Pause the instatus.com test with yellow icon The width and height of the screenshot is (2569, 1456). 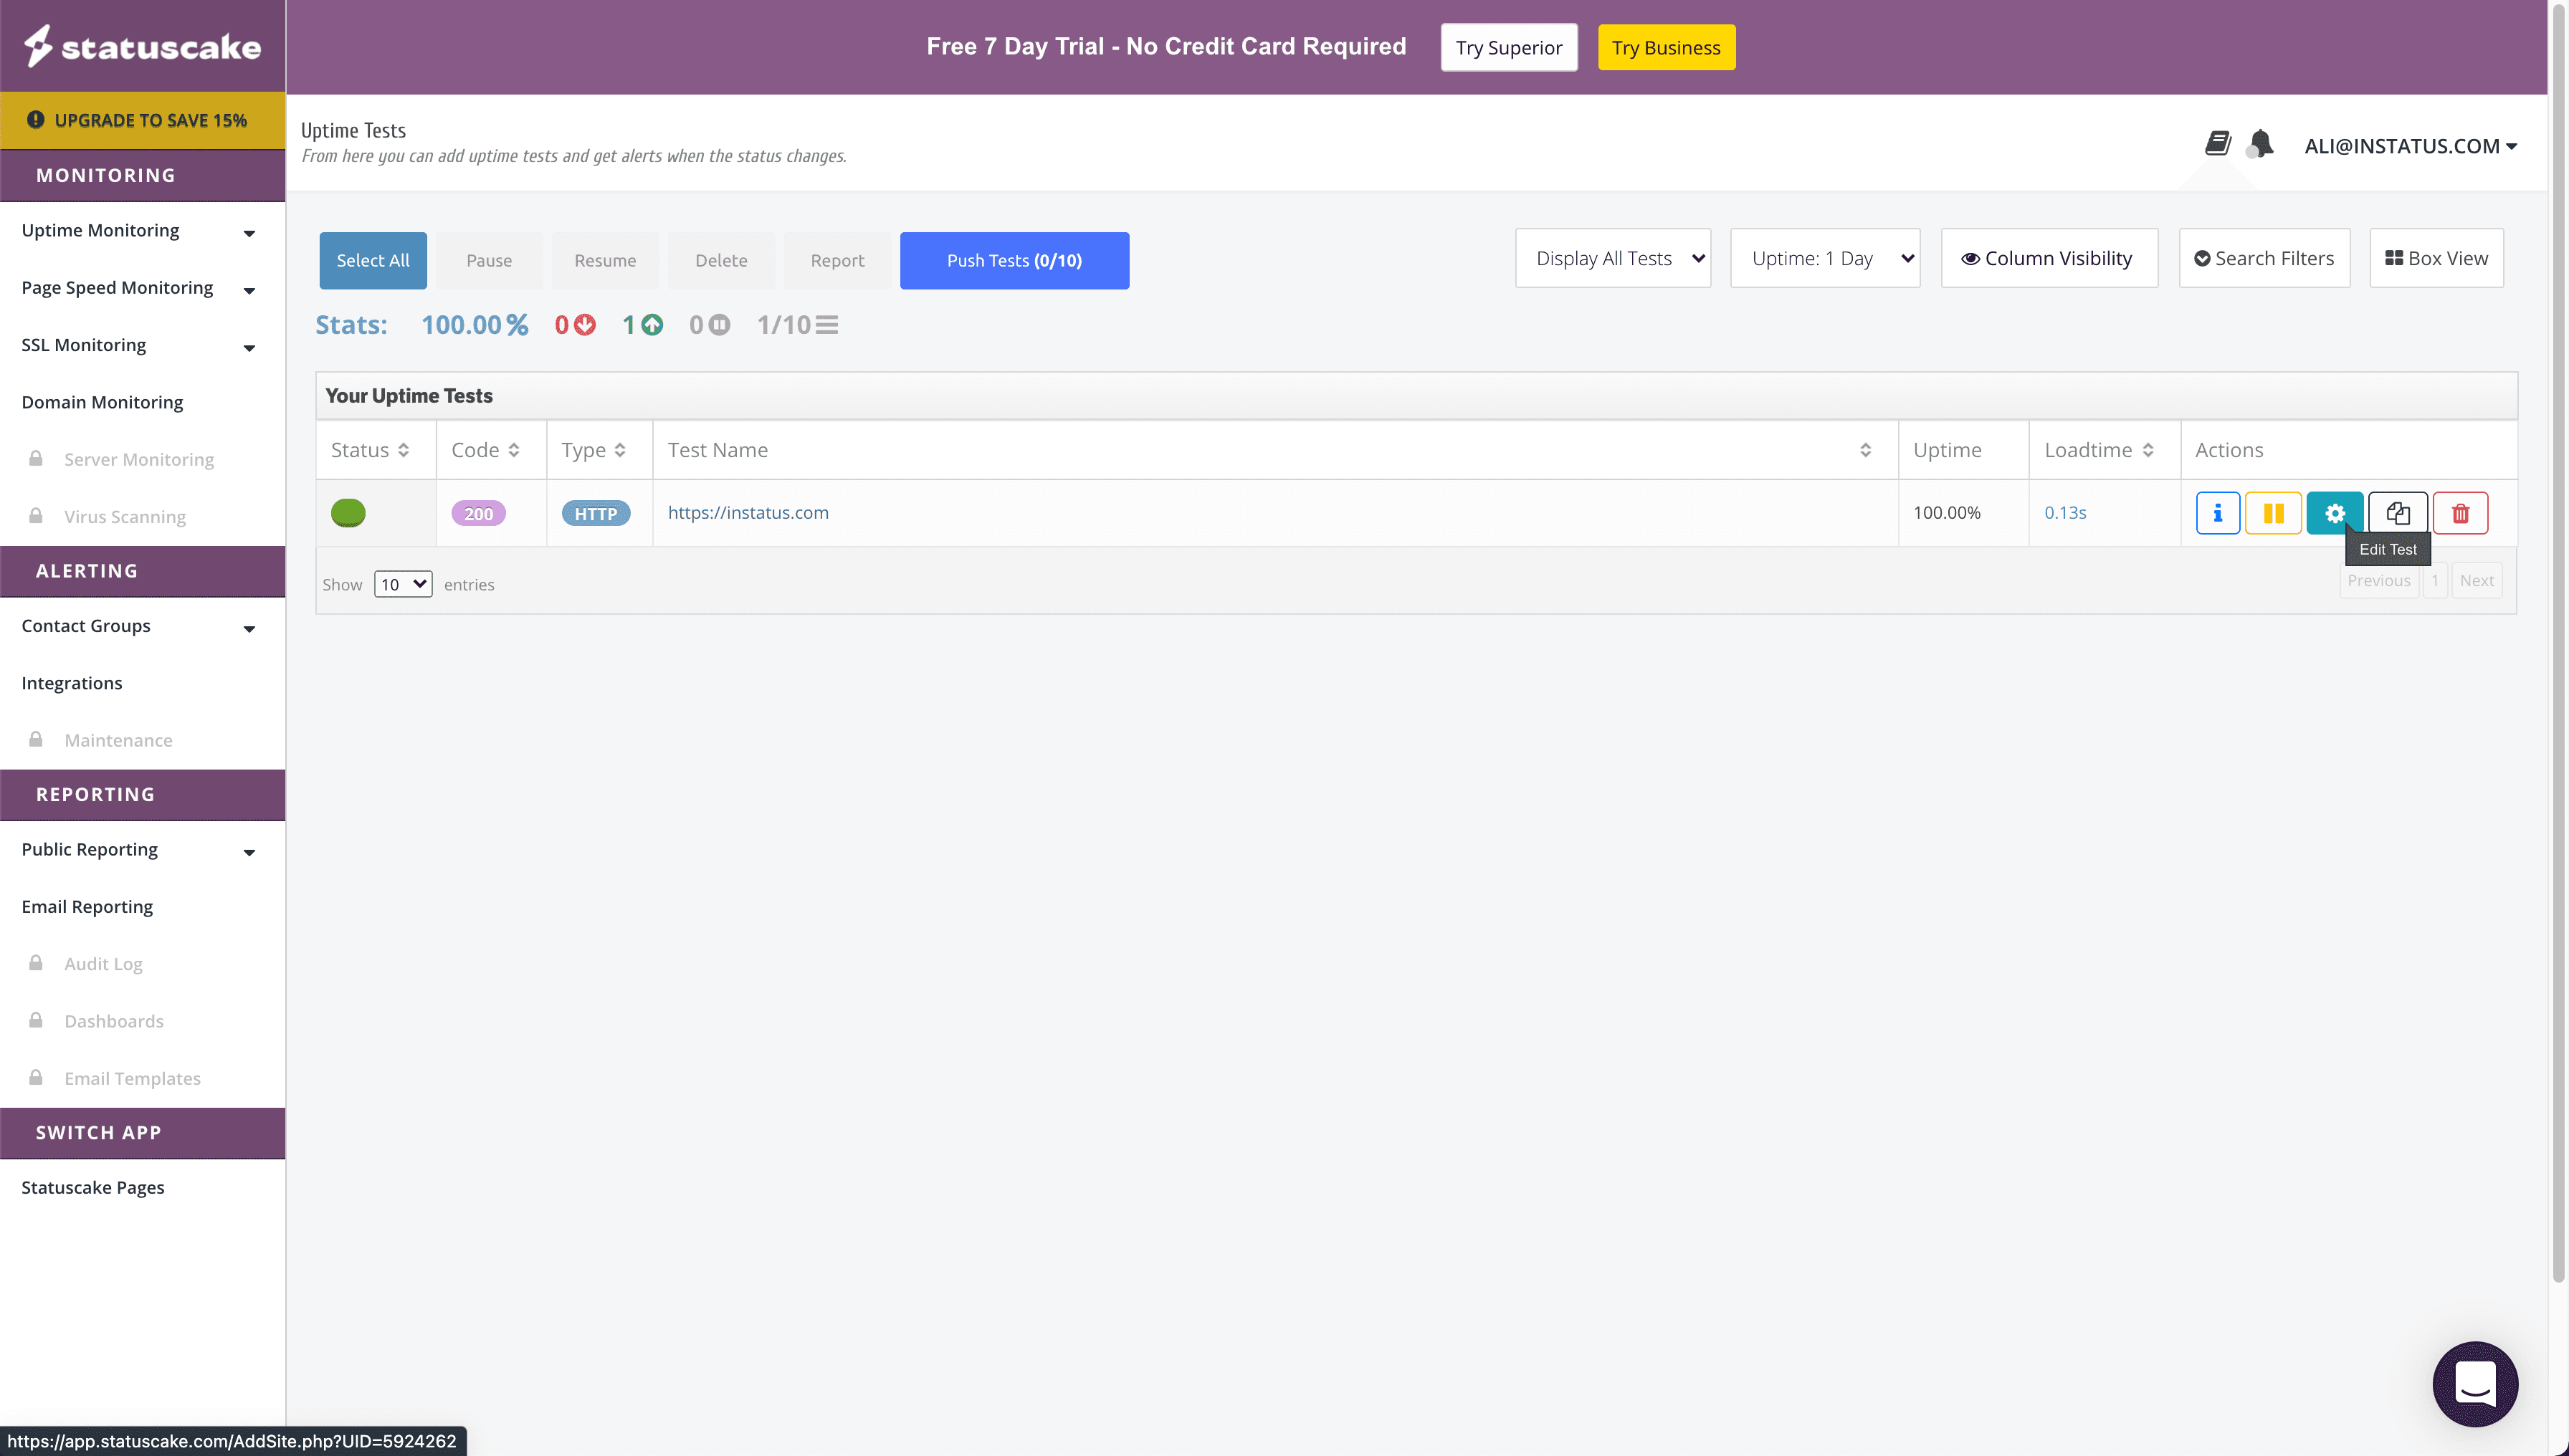coord(2273,513)
